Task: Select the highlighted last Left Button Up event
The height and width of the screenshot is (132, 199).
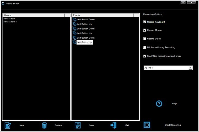Action: [x=84, y=42]
